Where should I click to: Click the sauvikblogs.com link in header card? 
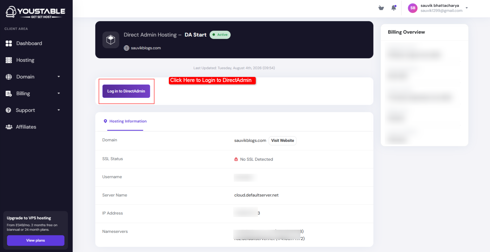(x=146, y=48)
